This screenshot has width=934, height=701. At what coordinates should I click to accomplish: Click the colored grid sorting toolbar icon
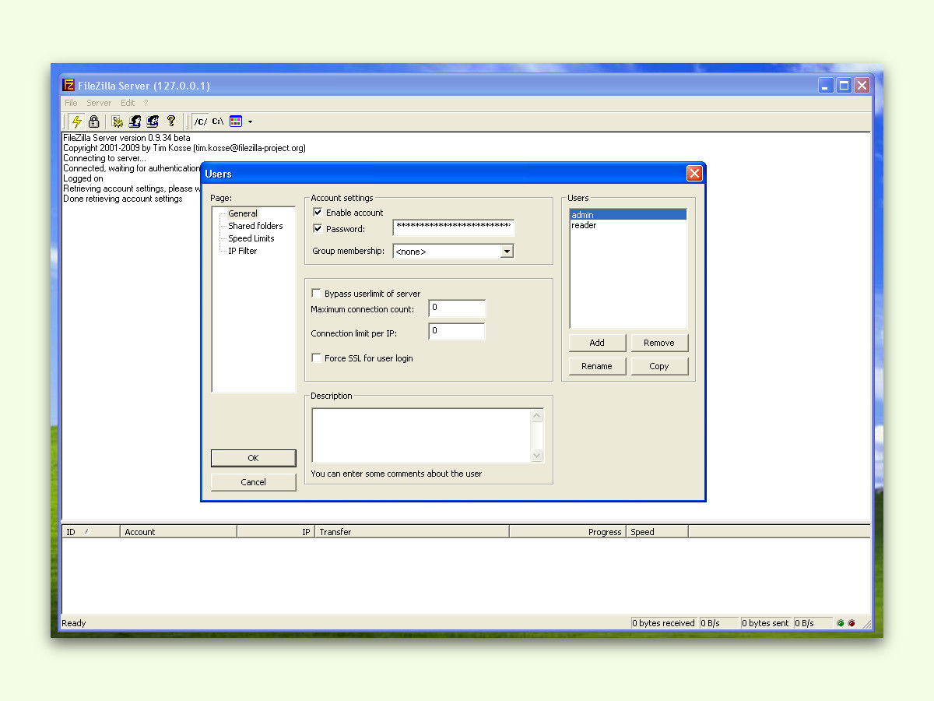tap(236, 122)
